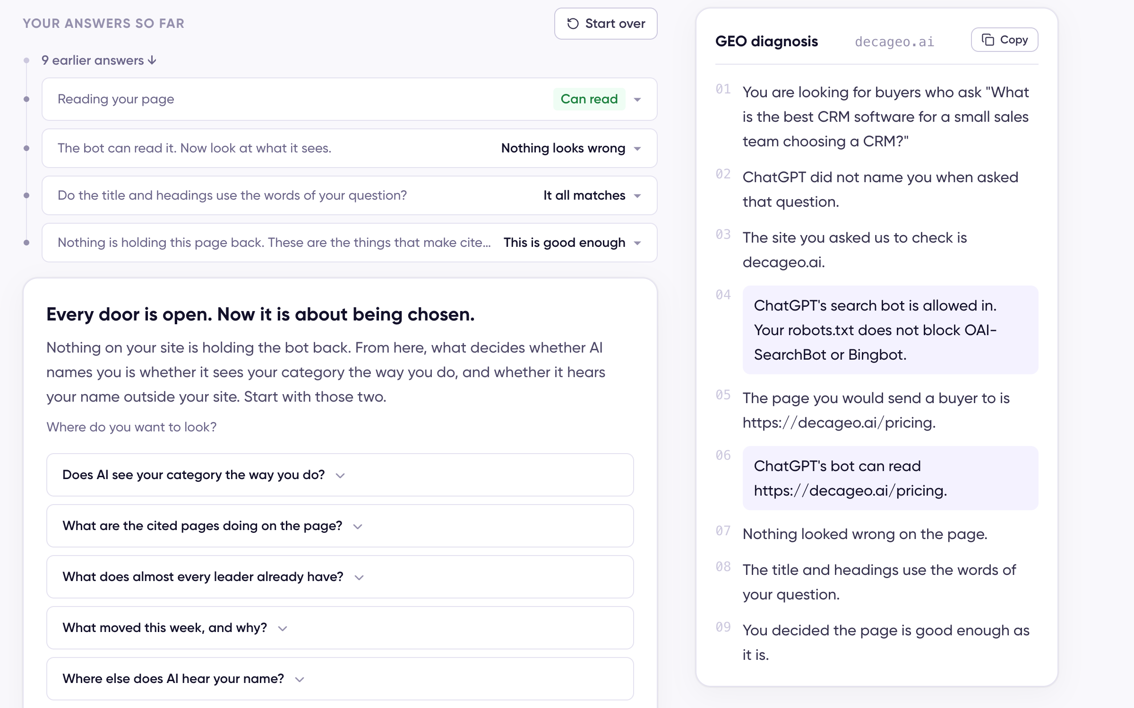This screenshot has width=1134, height=708.
Task: Click diagnosis step 03 'site you asked us to check'
Action: tap(854, 250)
